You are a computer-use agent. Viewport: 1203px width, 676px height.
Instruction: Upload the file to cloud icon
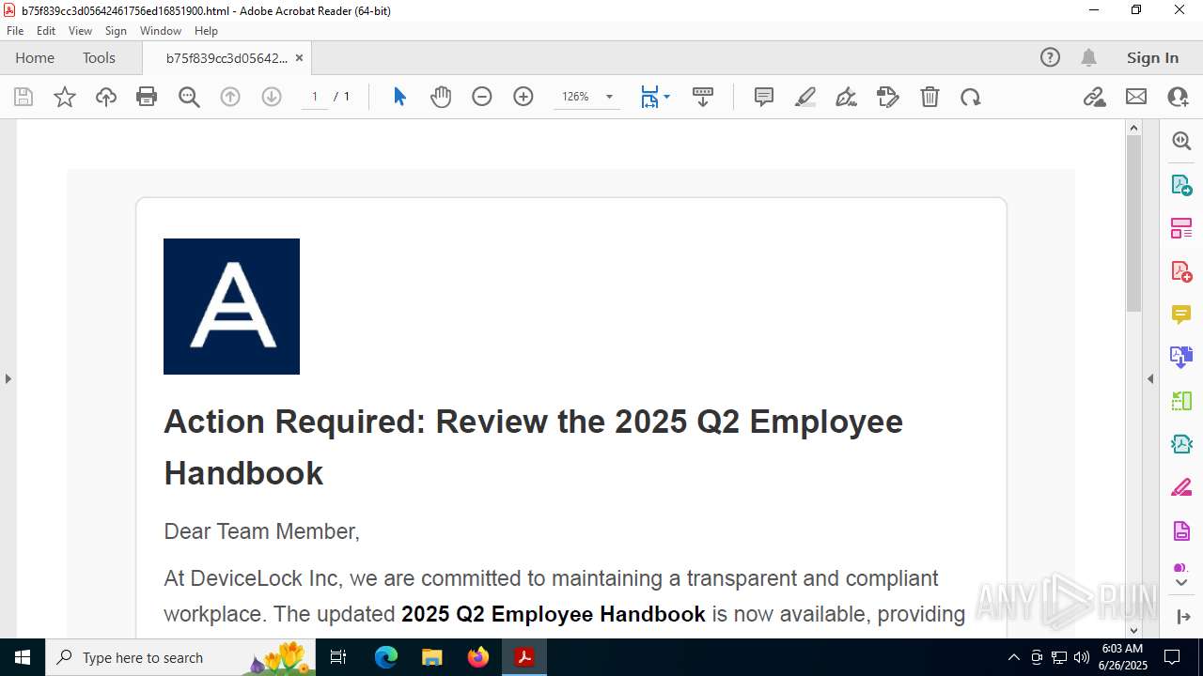(106, 97)
